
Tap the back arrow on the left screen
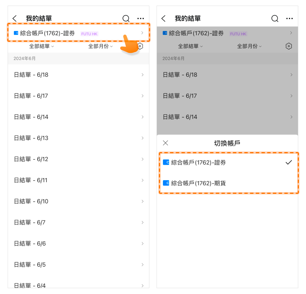[15, 19]
